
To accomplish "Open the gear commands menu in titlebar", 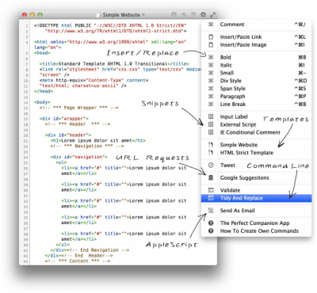I will tap(203, 14).
